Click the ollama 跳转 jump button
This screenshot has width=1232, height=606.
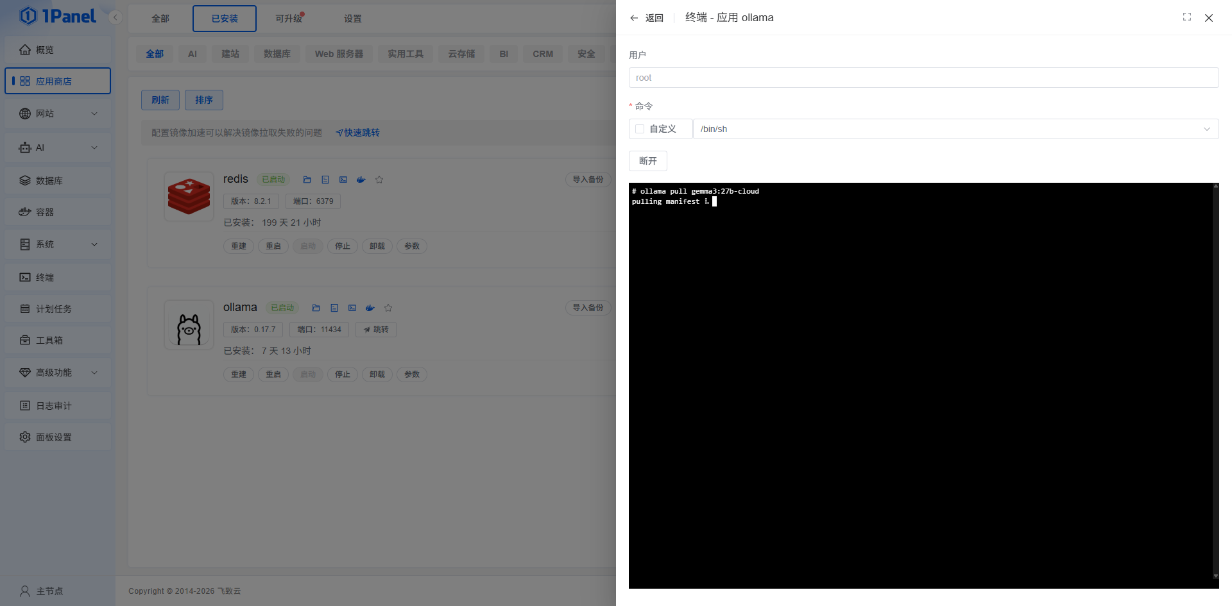tap(376, 330)
